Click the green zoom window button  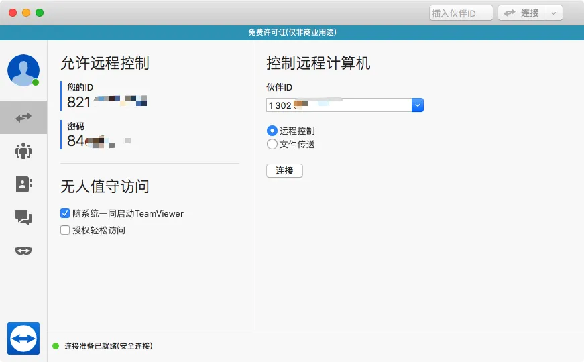(40, 13)
